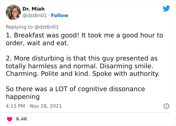Open the Dr. Miah display name
Screen dimensions: 176x126
coord(33,9)
